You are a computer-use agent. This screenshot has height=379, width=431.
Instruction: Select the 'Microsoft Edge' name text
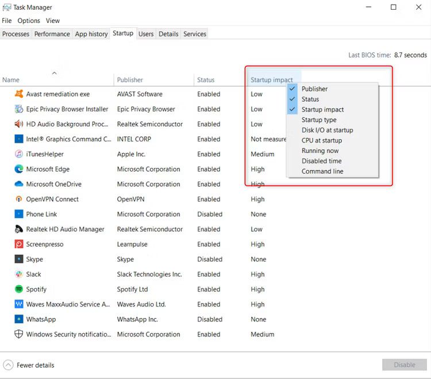click(x=48, y=169)
